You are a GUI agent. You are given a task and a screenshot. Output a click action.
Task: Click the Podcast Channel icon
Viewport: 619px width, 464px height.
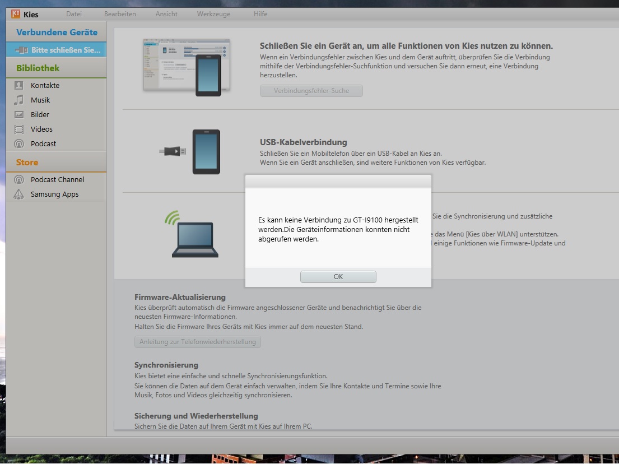pyautogui.click(x=19, y=180)
